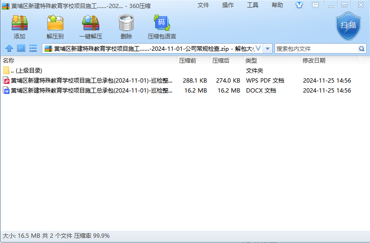This screenshot has height=243, width=370.
Task: Click the 搜索包内文件 search input field
Action: (315, 48)
